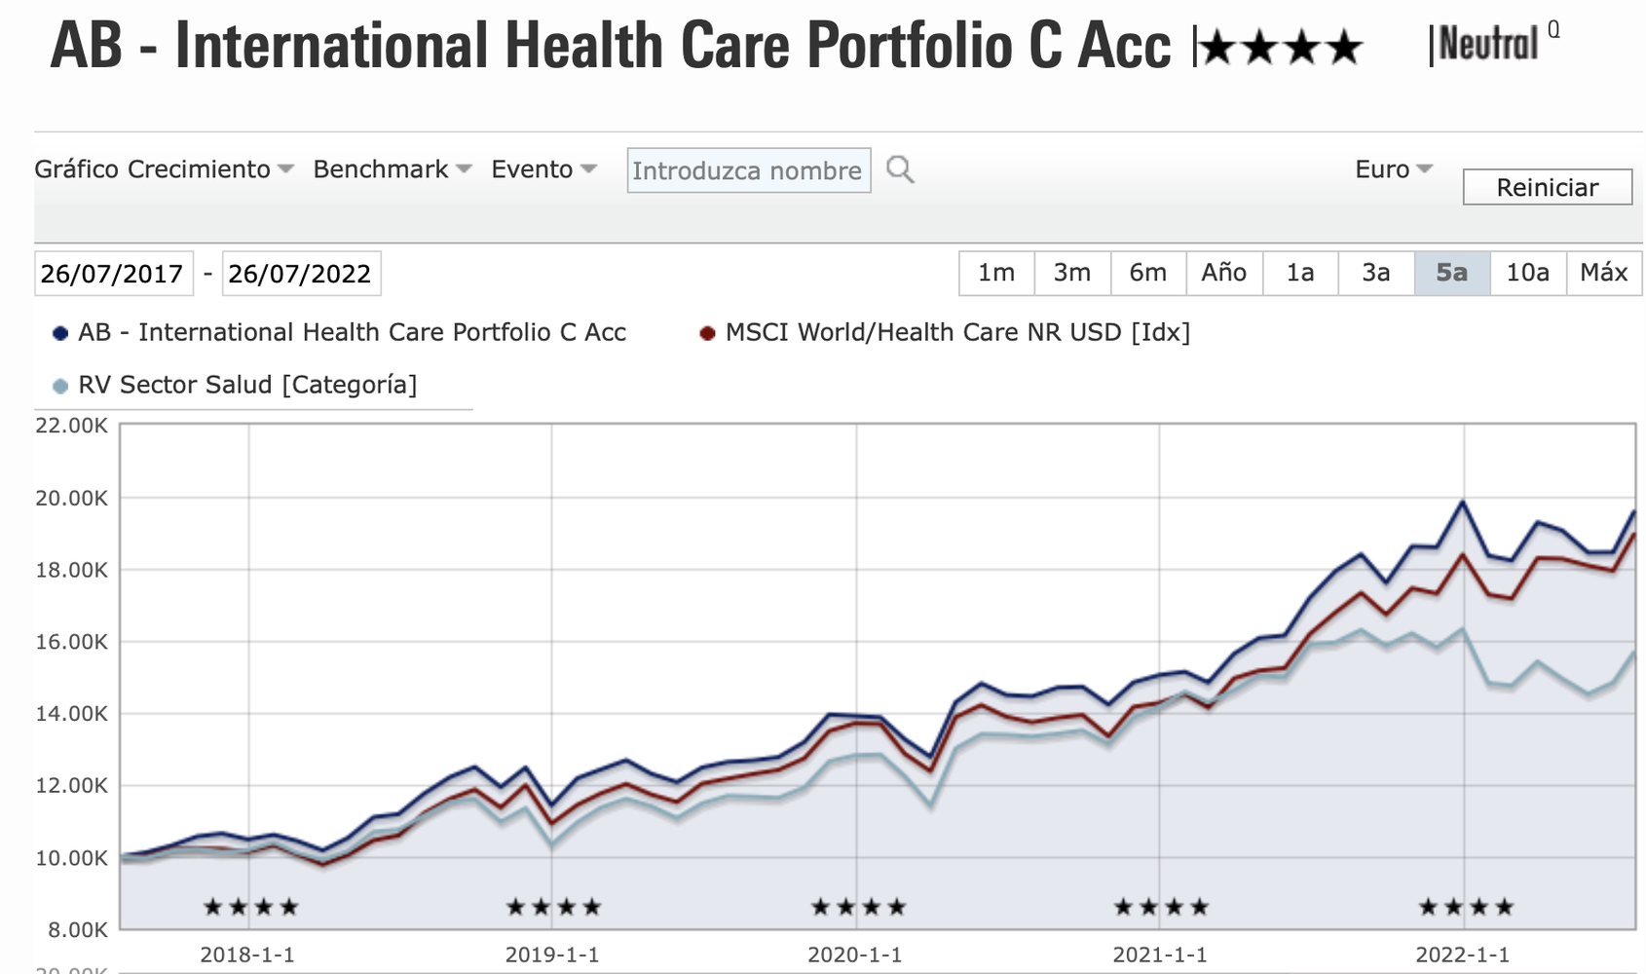Switch to the 10a time range
Image resolution: width=1646 pixels, height=974 pixels.
pos(1527,273)
